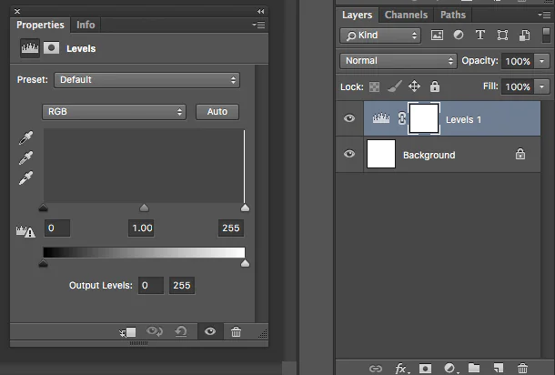Open the fx layer style menu
Screen dimensions: 555x375
click(x=402, y=369)
